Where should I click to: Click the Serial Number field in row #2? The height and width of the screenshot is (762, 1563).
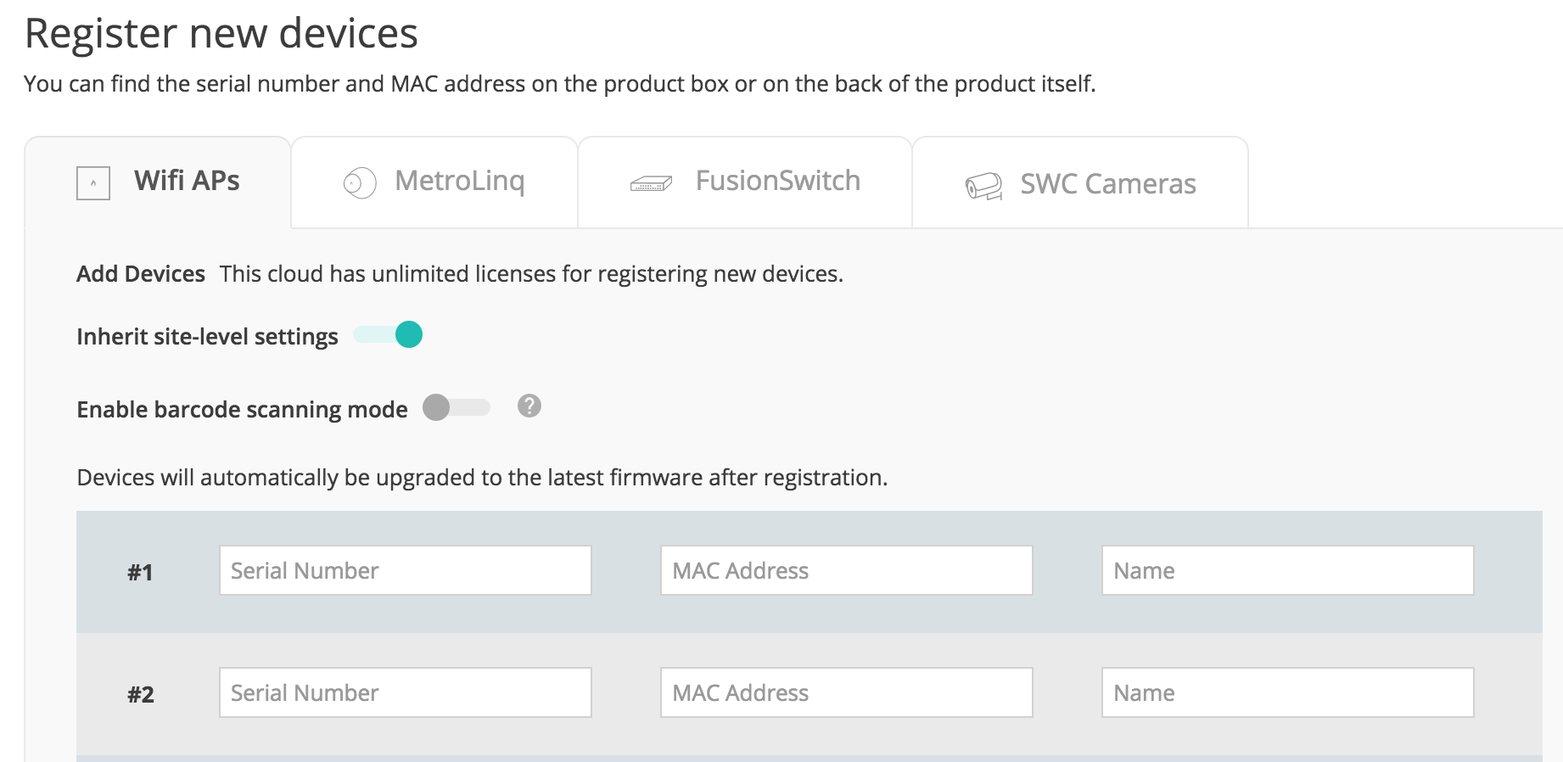click(x=405, y=692)
